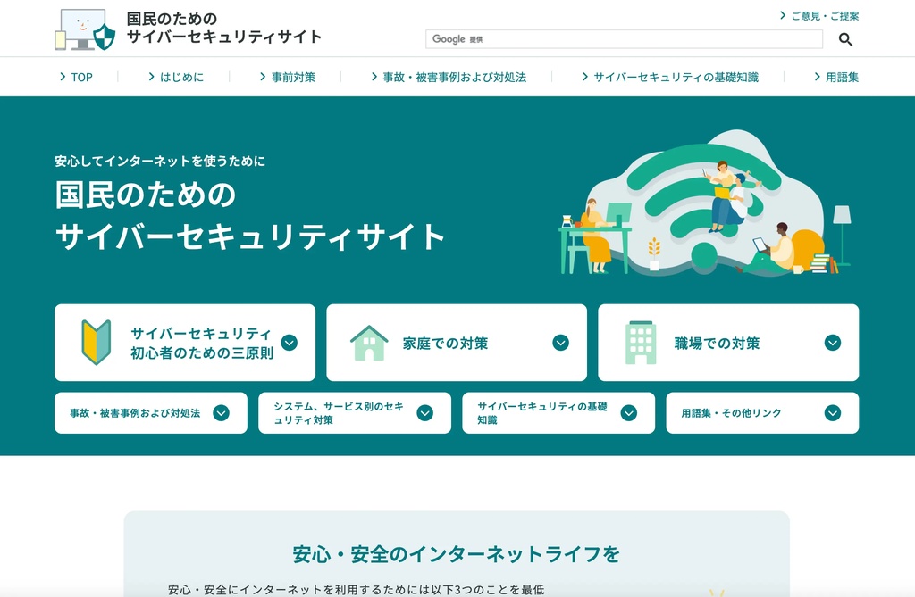
Task: Go to 事前対策 in the navigation bar
Action: [x=288, y=78]
